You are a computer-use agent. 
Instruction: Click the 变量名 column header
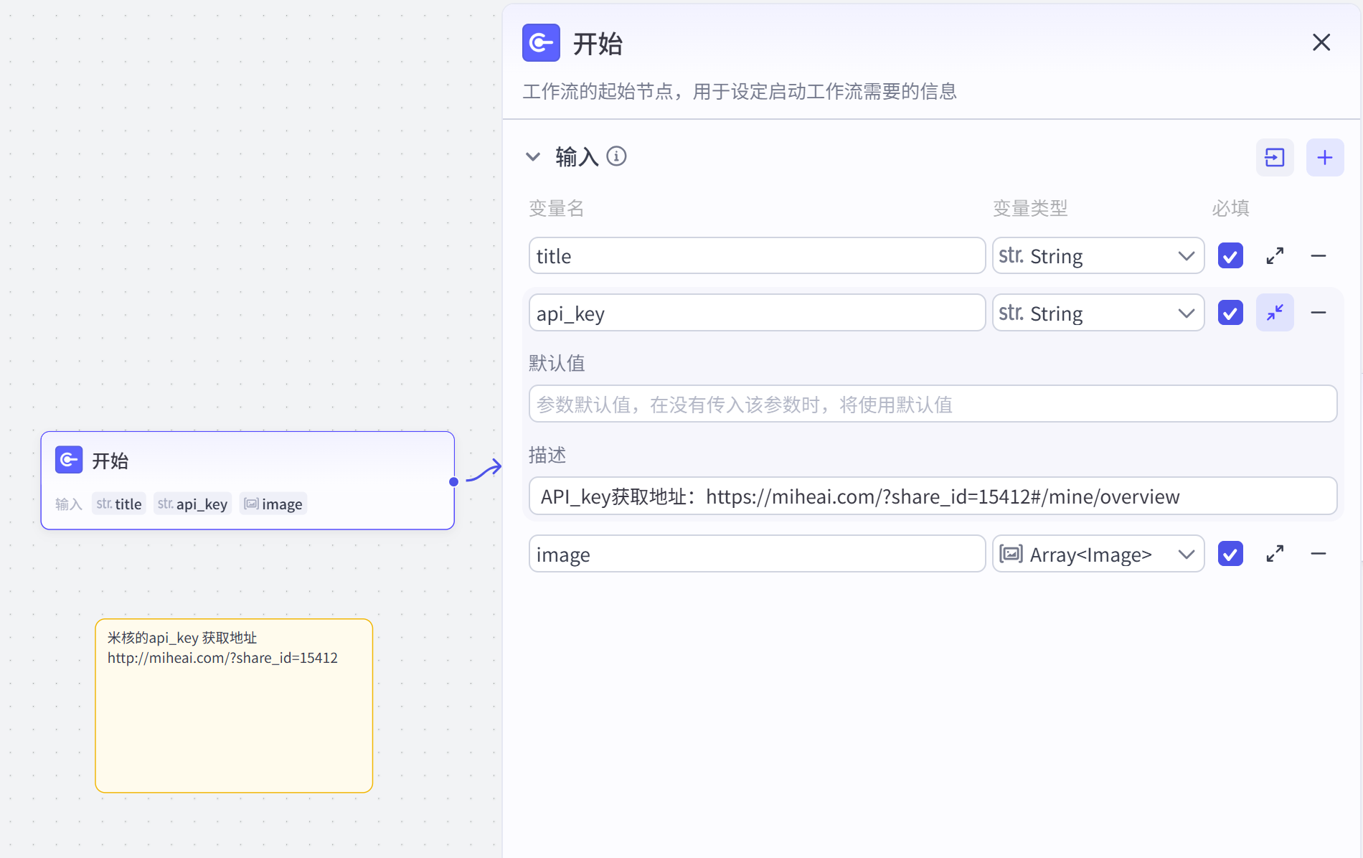coord(557,208)
